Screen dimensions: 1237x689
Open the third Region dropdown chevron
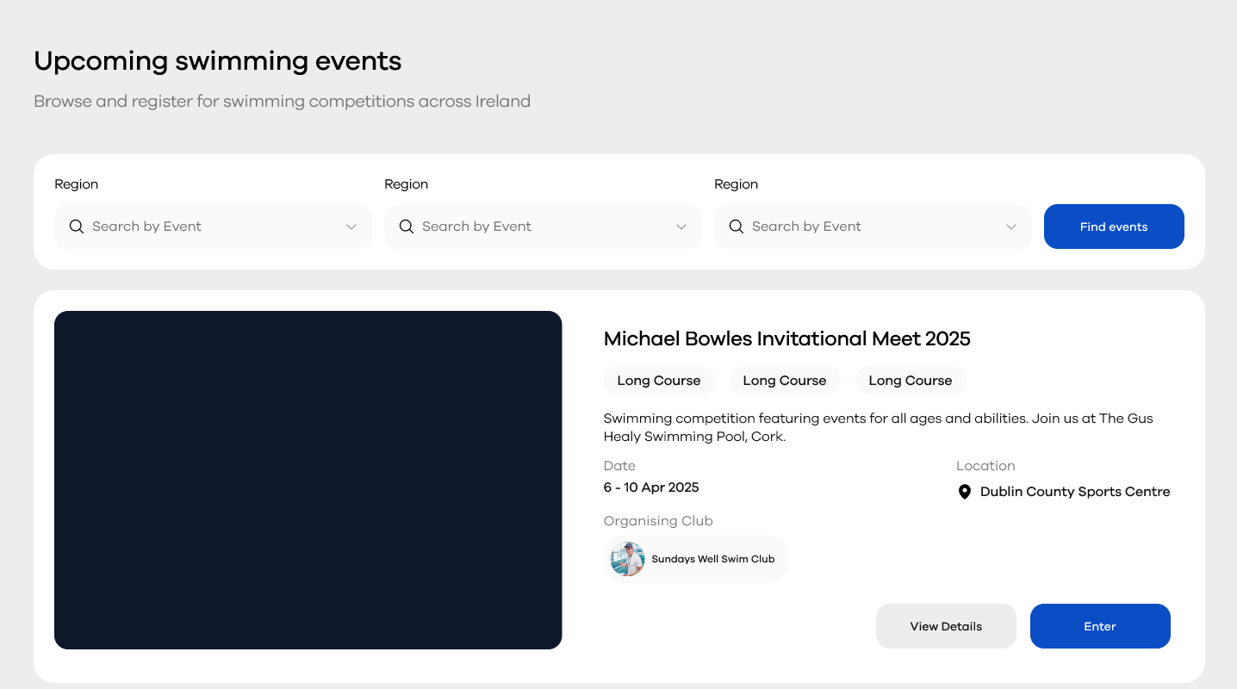click(x=1010, y=227)
